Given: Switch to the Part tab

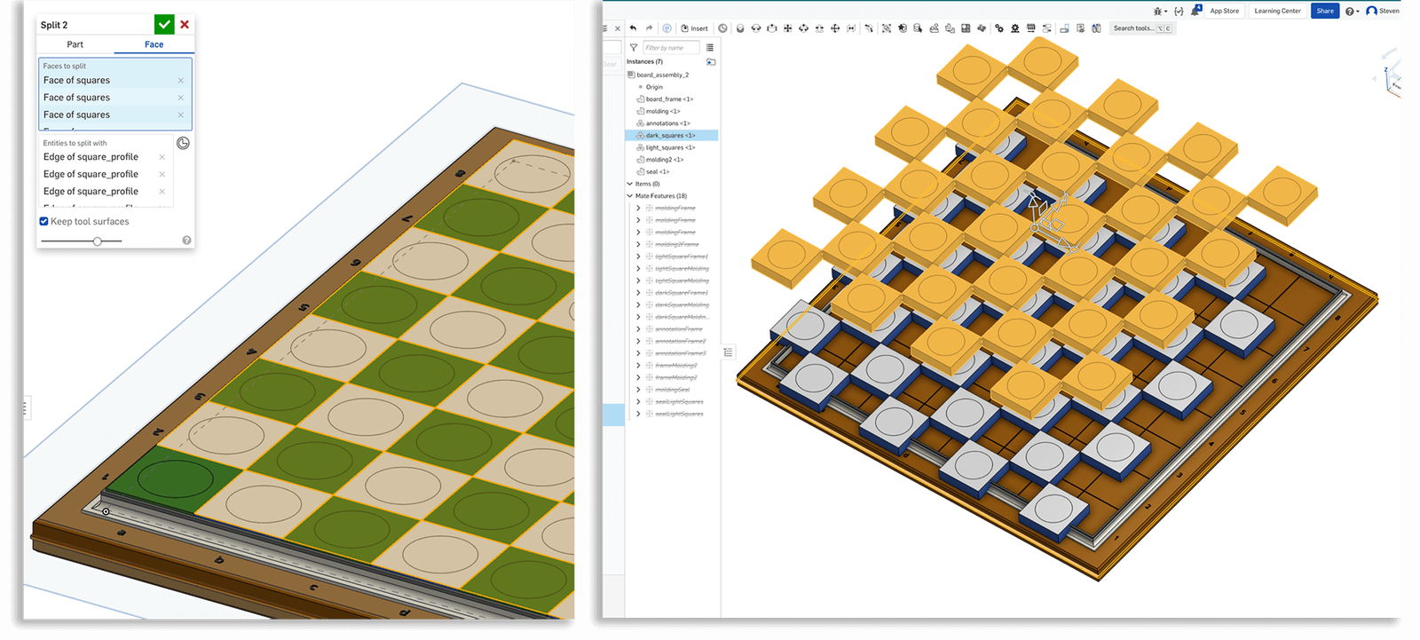Looking at the screenshot, I should point(75,44).
